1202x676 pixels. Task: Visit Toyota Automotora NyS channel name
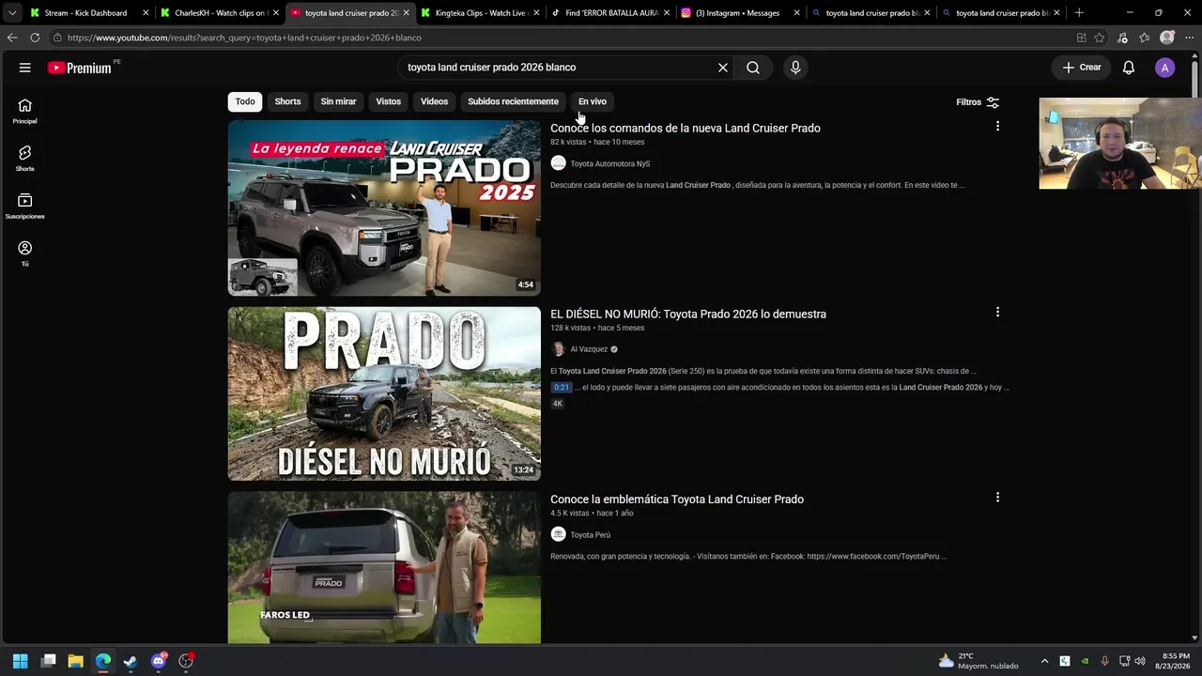[610, 164]
